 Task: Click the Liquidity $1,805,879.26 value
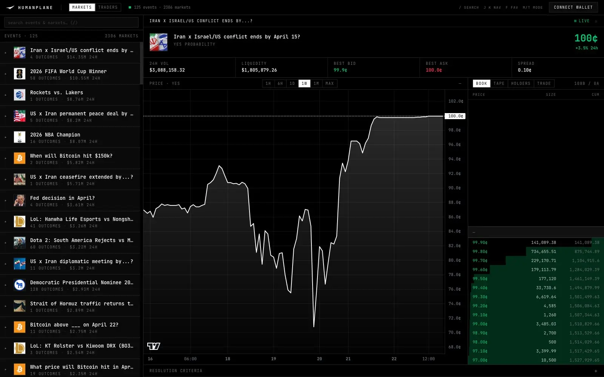[x=259, y=70]
